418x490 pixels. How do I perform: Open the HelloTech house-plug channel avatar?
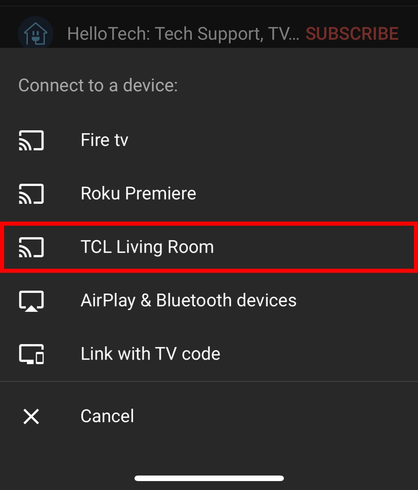(36, 33)
